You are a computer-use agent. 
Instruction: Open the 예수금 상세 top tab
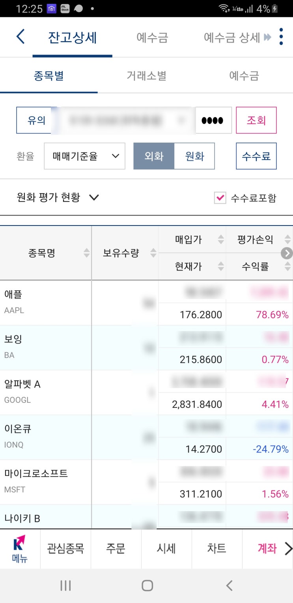pos(232,38)
